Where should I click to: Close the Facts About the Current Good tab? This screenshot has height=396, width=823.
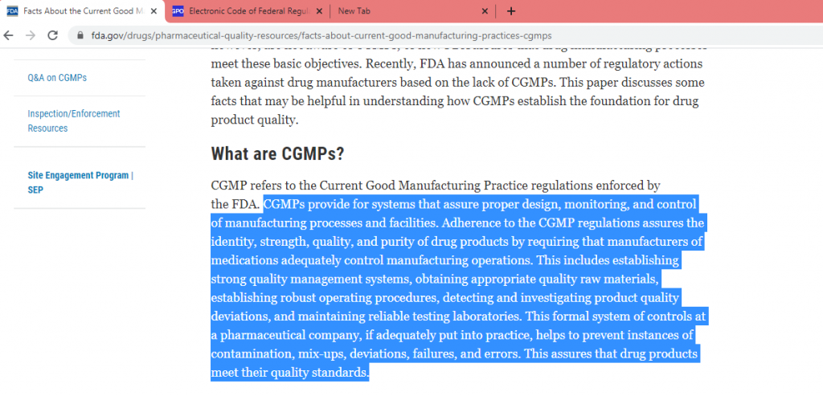[x=154, y=11]
